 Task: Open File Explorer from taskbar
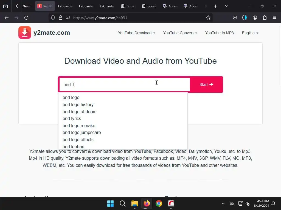click(134, 203)
